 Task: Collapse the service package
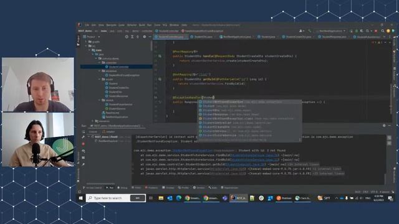[x=100, y=100]
